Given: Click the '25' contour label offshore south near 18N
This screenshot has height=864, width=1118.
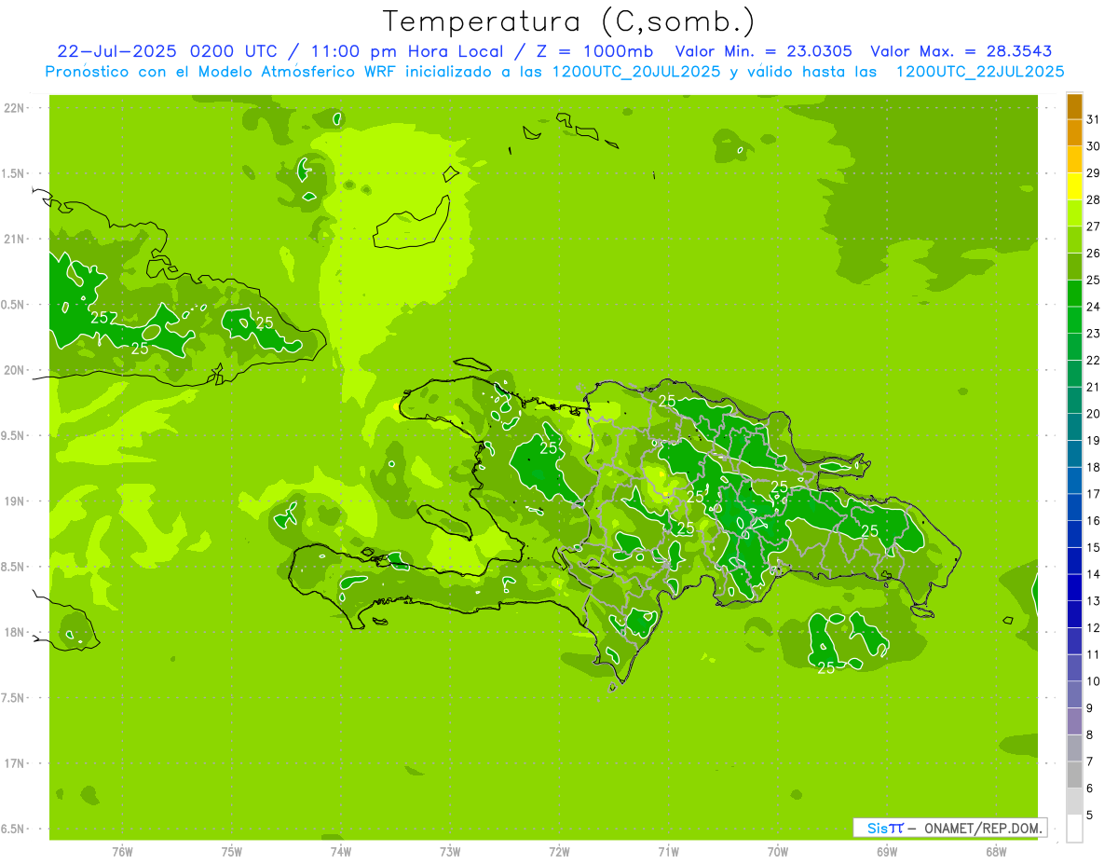Looking at the screenshot, I should tap(826, 667).
